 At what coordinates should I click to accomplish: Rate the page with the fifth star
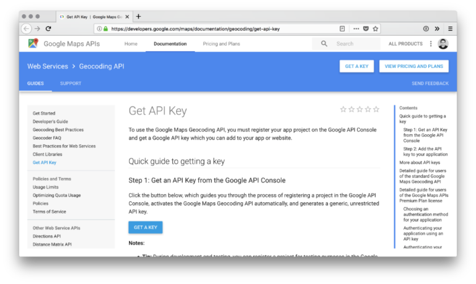(x=376, y=110)
